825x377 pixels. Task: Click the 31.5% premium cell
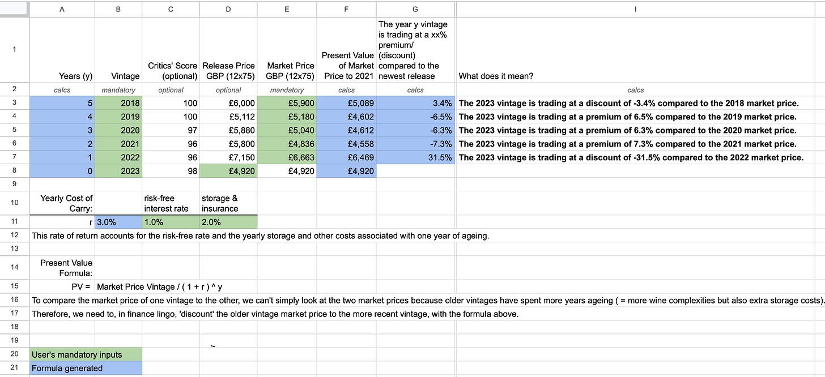415,157
